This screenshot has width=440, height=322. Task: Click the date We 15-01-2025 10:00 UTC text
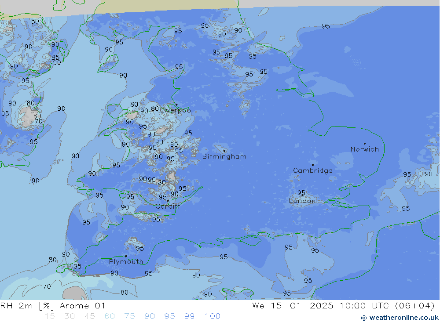[322, 305]
